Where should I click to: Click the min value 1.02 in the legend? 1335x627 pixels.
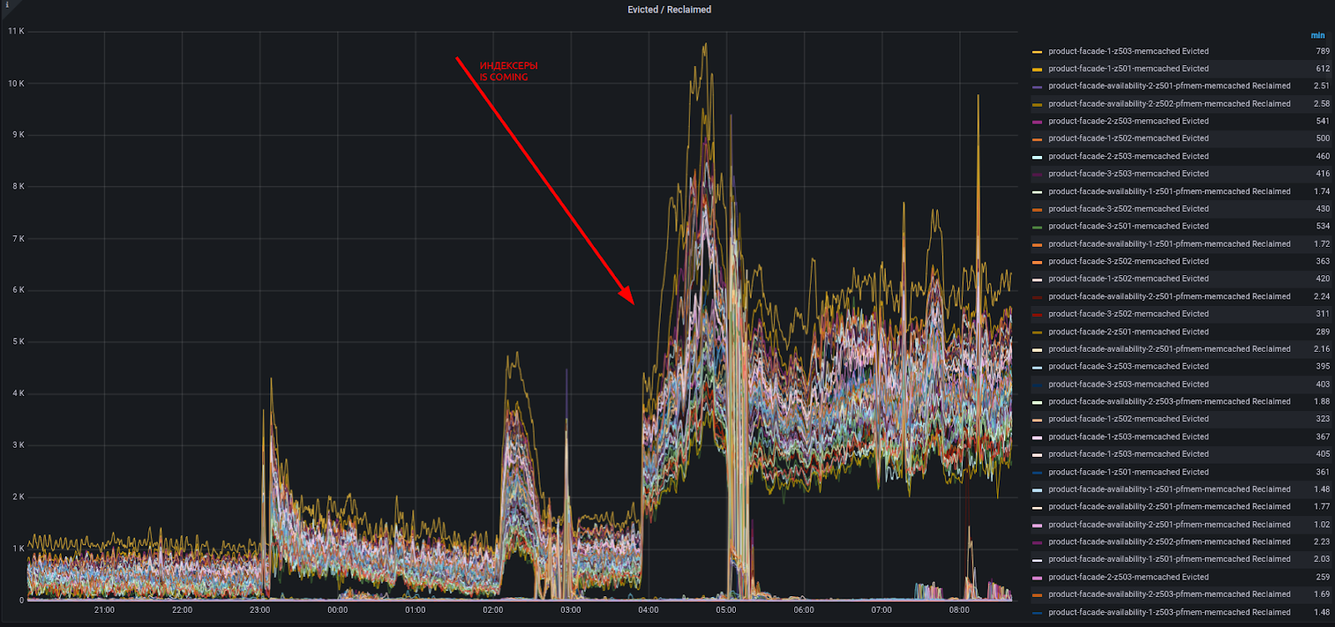1322,524
